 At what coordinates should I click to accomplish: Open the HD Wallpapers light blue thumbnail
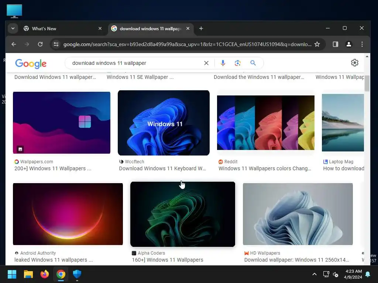(298, 214)
